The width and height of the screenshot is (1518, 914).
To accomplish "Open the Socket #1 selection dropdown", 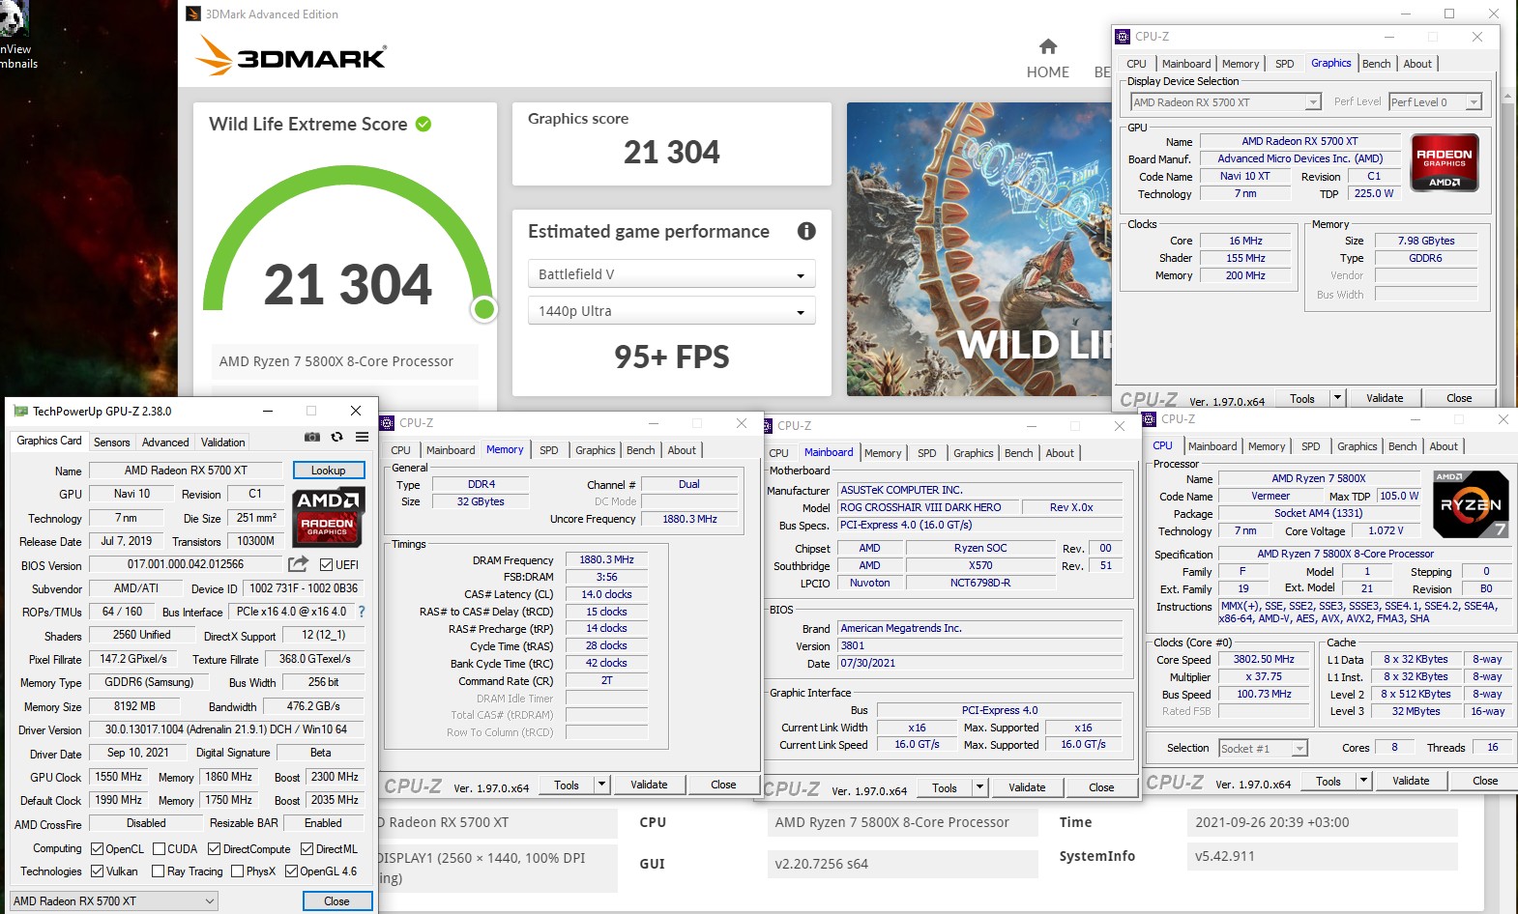I will tap(1263, 749).
